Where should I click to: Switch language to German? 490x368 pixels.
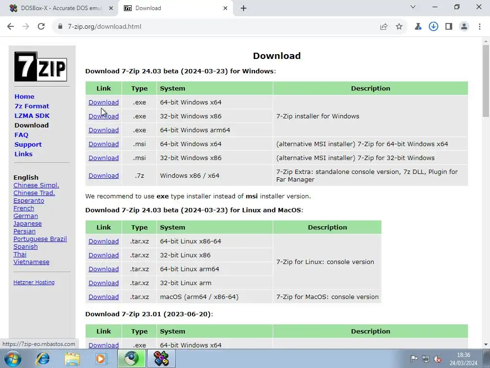point(26,216)
